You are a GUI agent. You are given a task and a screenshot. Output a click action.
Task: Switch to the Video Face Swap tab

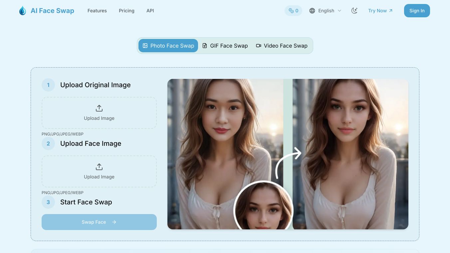pos(282,46)
